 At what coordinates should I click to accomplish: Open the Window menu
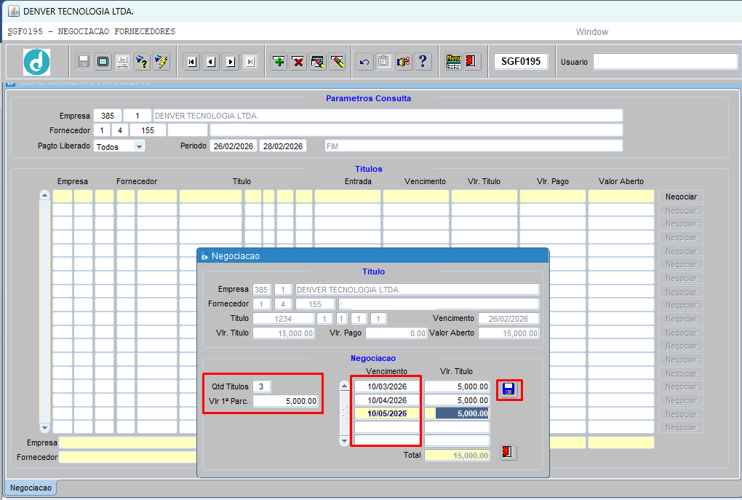591,32
